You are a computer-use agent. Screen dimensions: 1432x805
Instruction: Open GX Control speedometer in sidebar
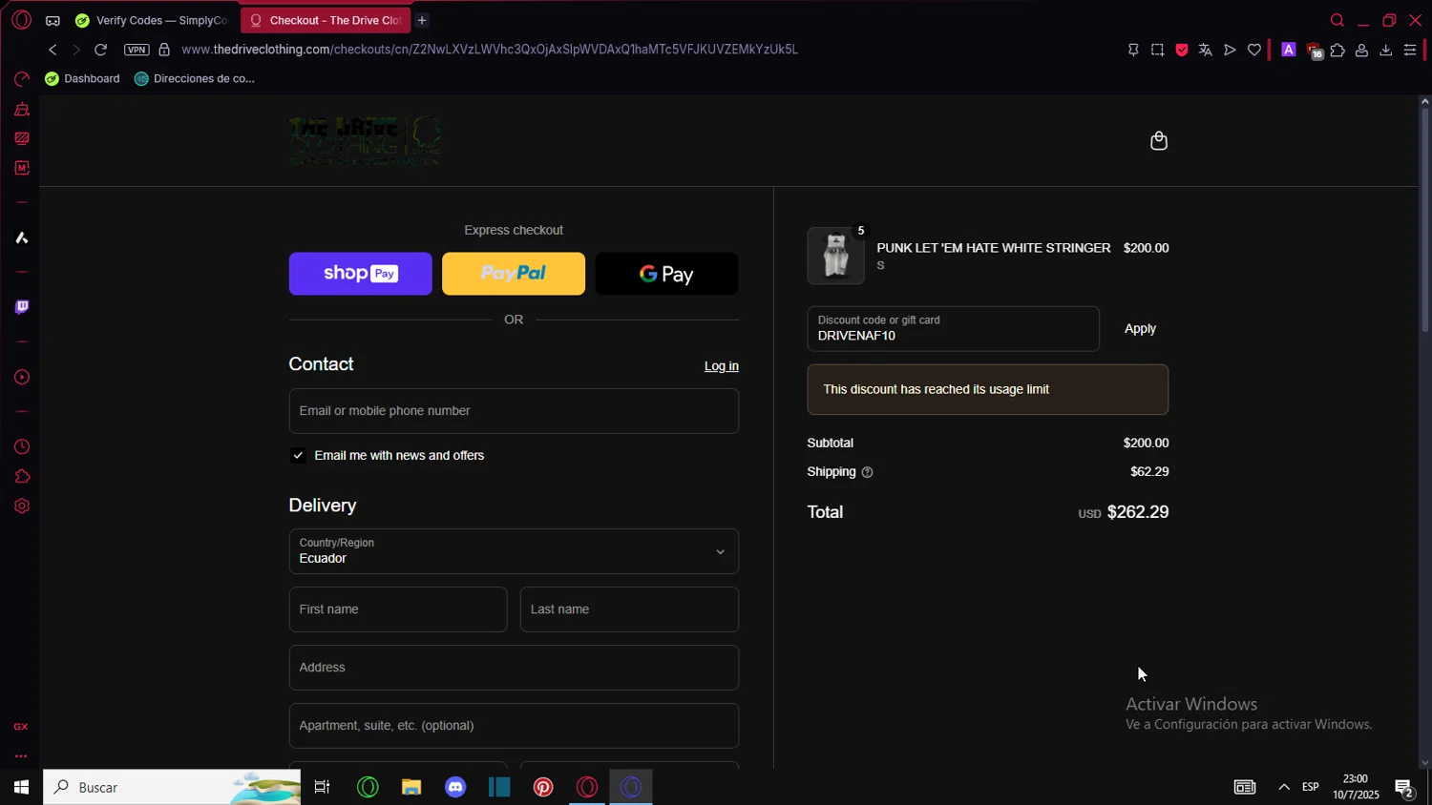(21, 79)
